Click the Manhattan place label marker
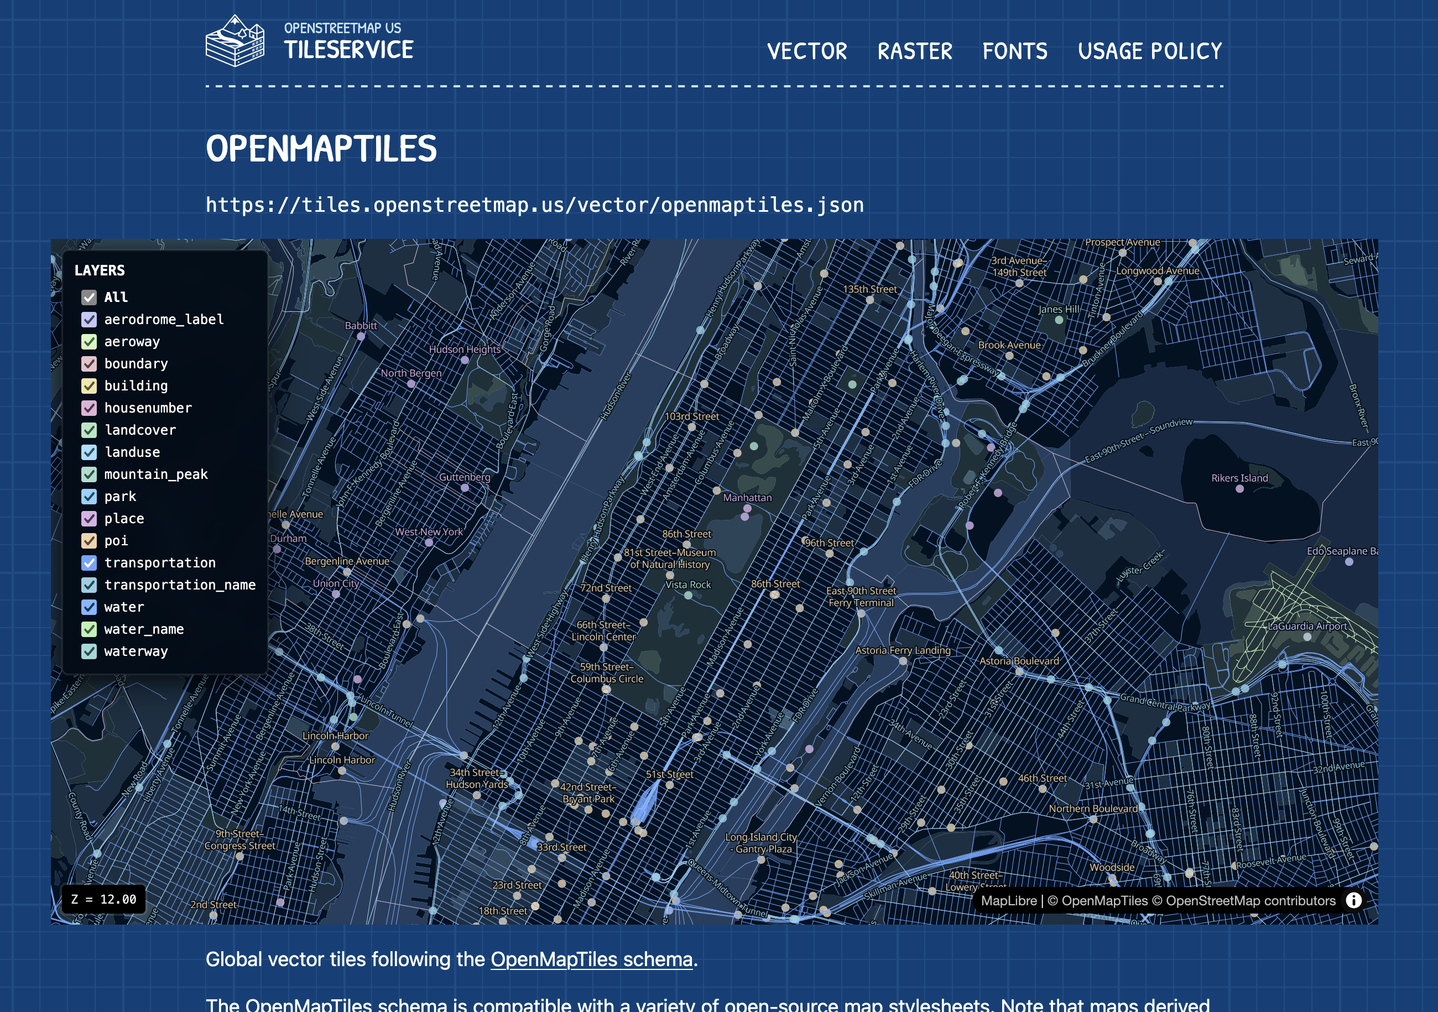 (x=747, y=509)
